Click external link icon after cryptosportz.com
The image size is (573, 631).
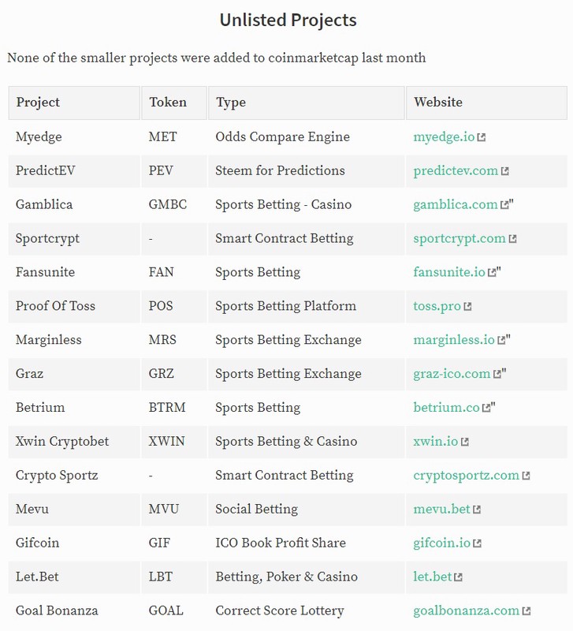(526, 476)
